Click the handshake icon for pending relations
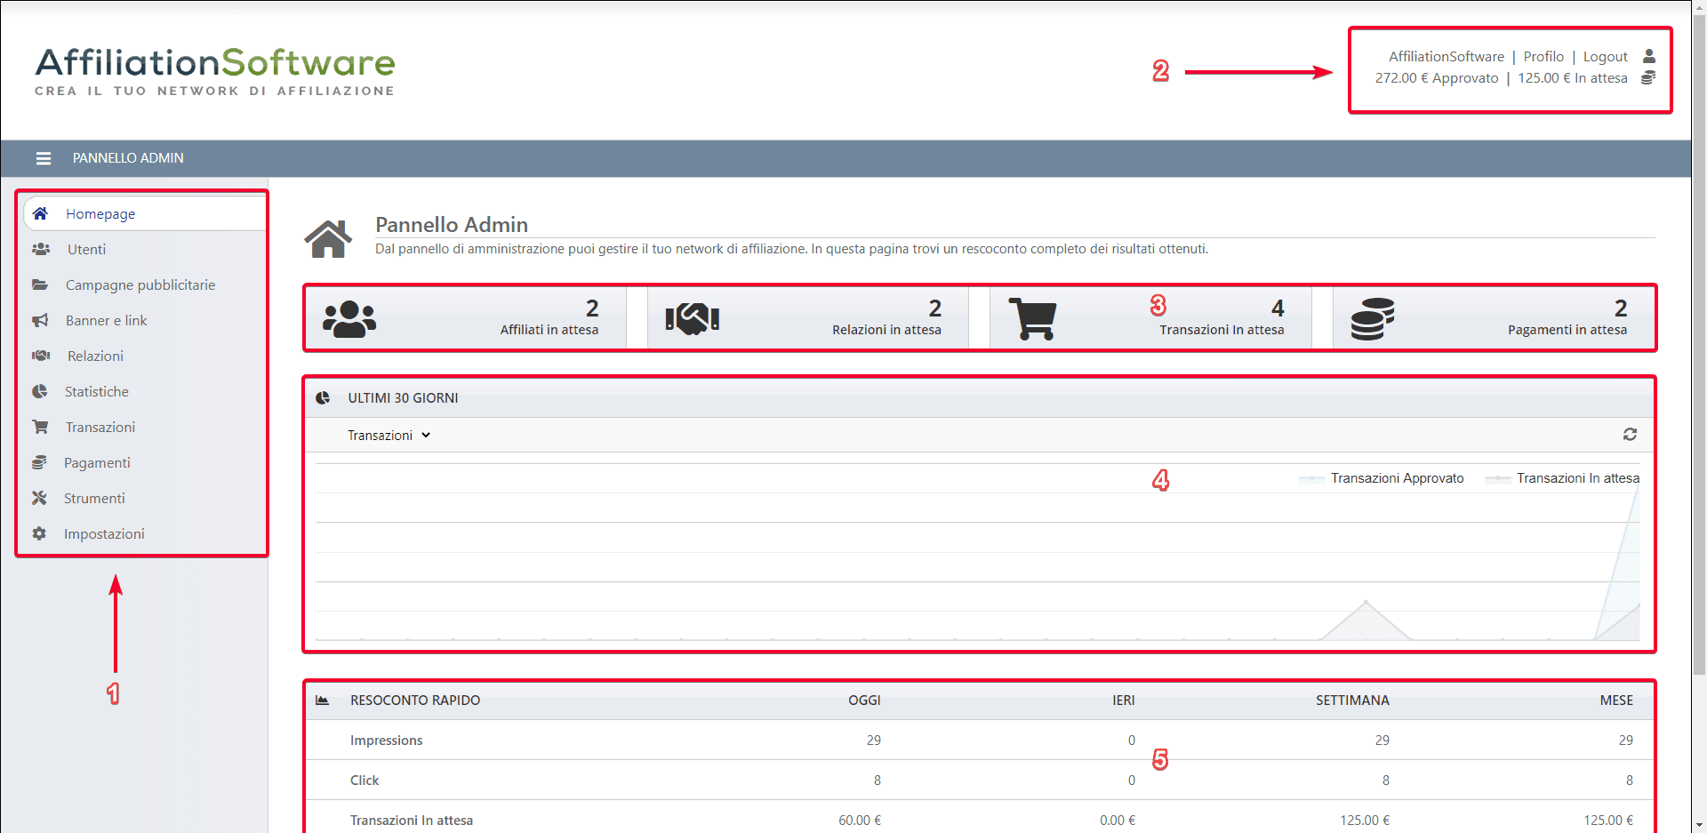The image size is (1707, 833). coord(692,318)
